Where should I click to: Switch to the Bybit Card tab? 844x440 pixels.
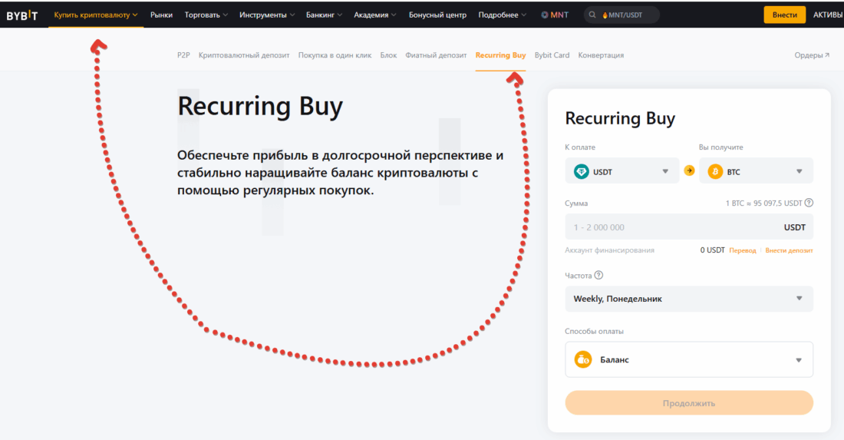click(552, 55)
